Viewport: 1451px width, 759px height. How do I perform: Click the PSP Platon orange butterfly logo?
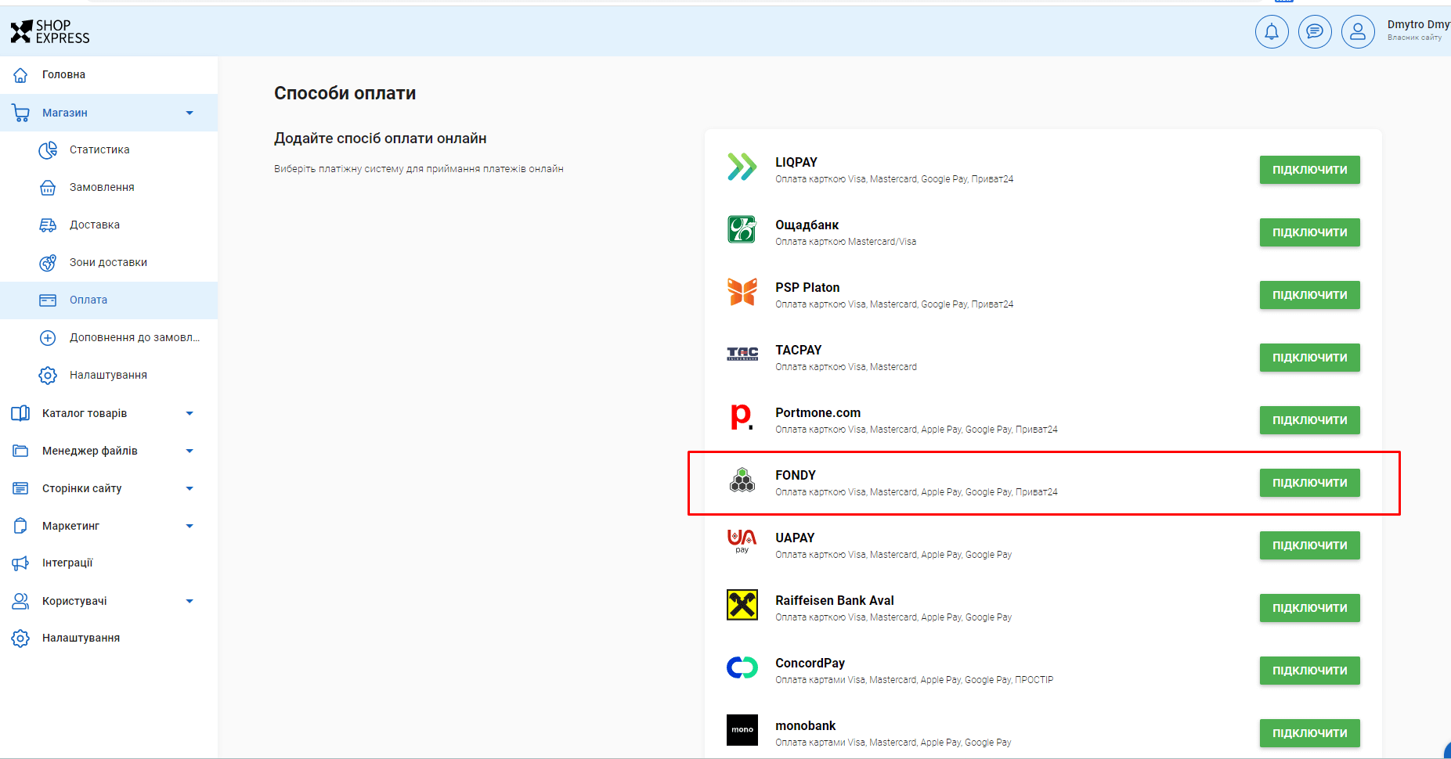coord(742,292)
